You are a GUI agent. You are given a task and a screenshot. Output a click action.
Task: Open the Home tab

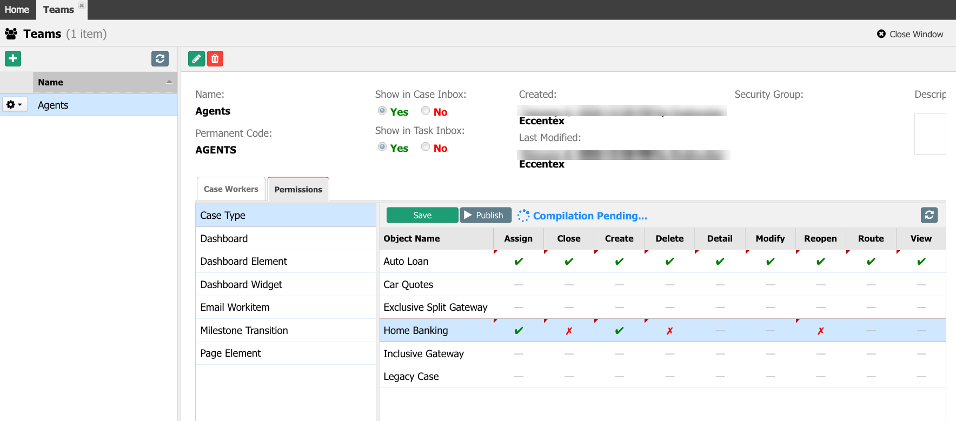[17, 10]
